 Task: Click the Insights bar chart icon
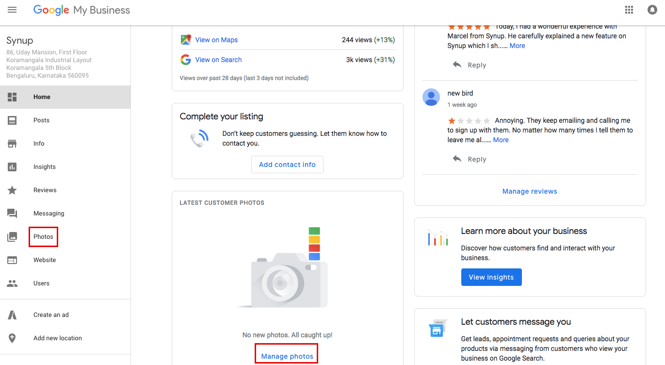point(12,167)
